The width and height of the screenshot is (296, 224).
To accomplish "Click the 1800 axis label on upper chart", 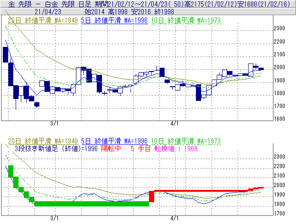I will (279, 93).
